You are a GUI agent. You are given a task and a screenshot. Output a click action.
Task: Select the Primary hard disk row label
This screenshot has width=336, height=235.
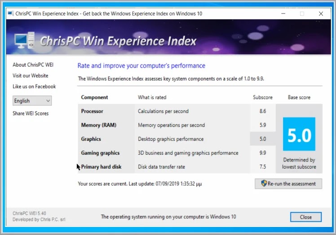pos(101,167)
